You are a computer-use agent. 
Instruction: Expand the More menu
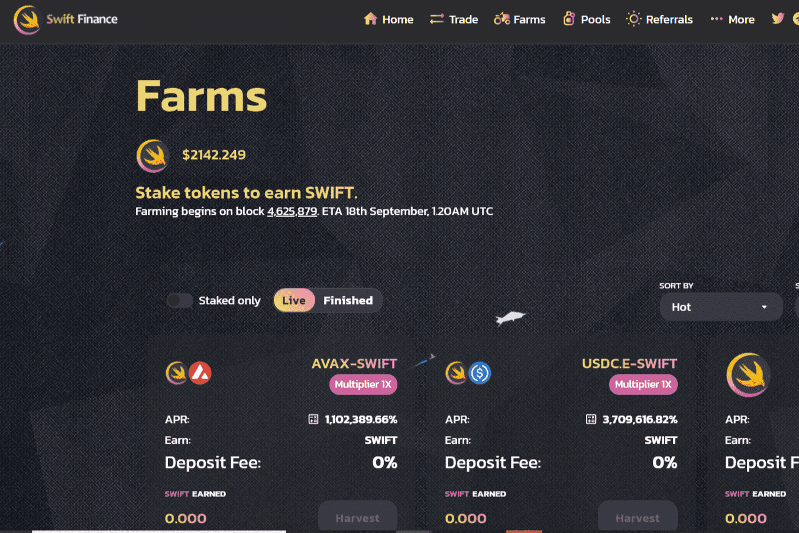coord(732,19)
